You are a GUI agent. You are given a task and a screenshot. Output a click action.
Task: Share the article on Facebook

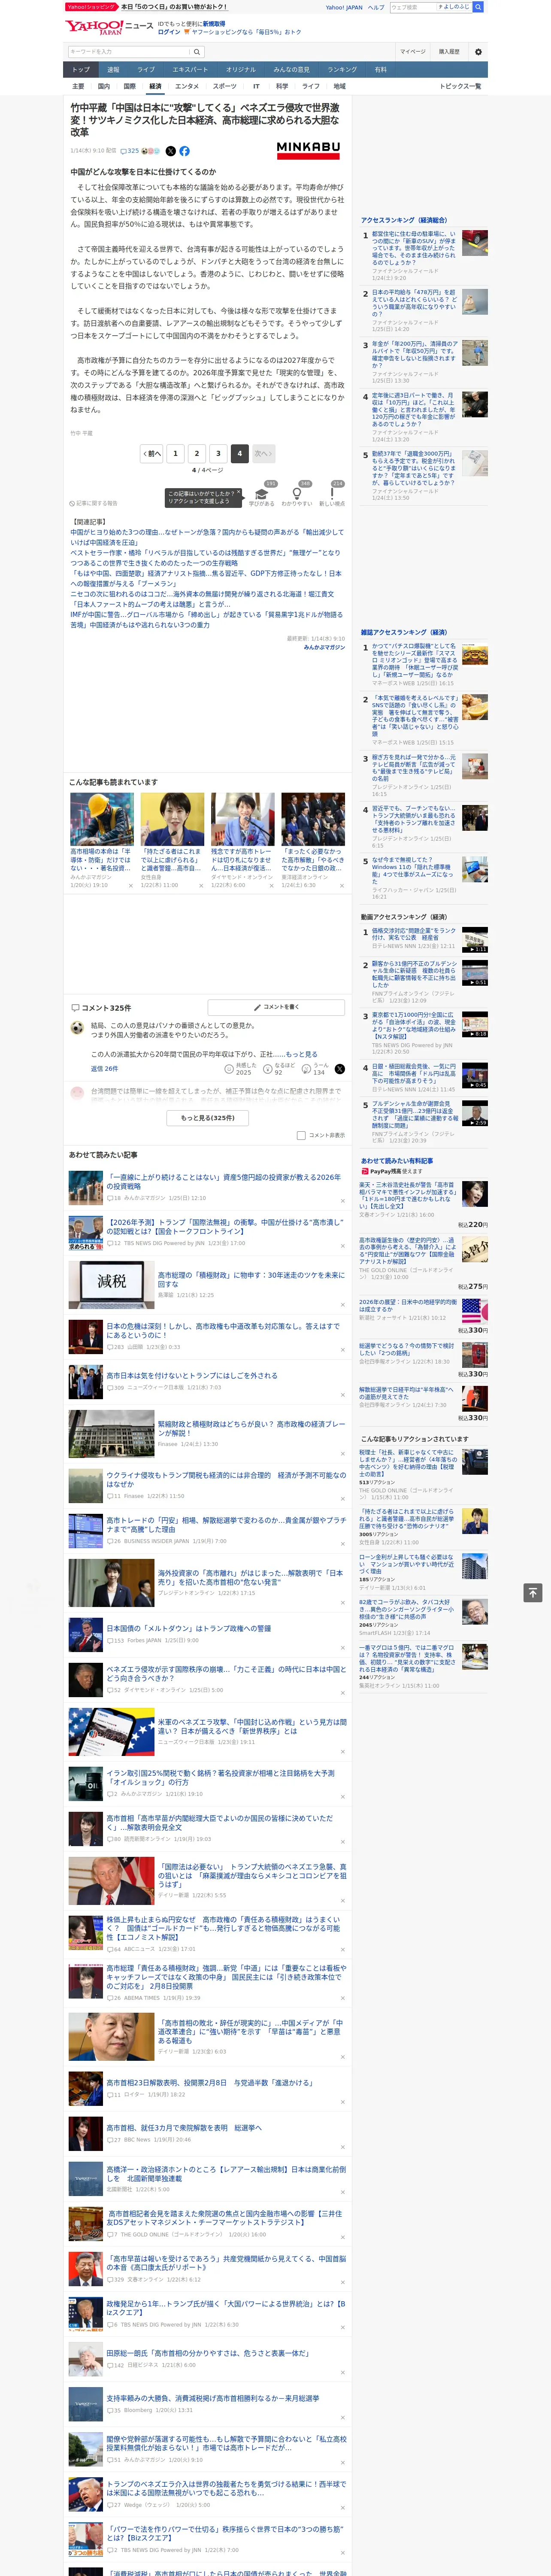pos(184,151)
